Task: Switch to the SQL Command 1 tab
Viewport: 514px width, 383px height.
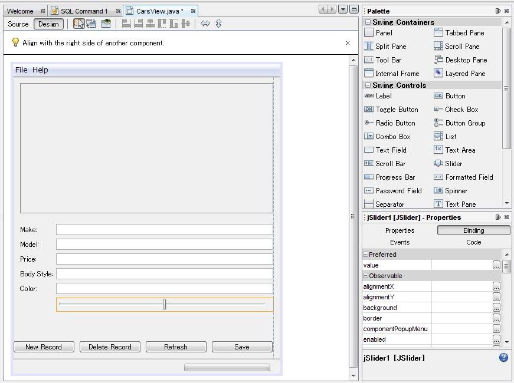Action: click(84, 11)
